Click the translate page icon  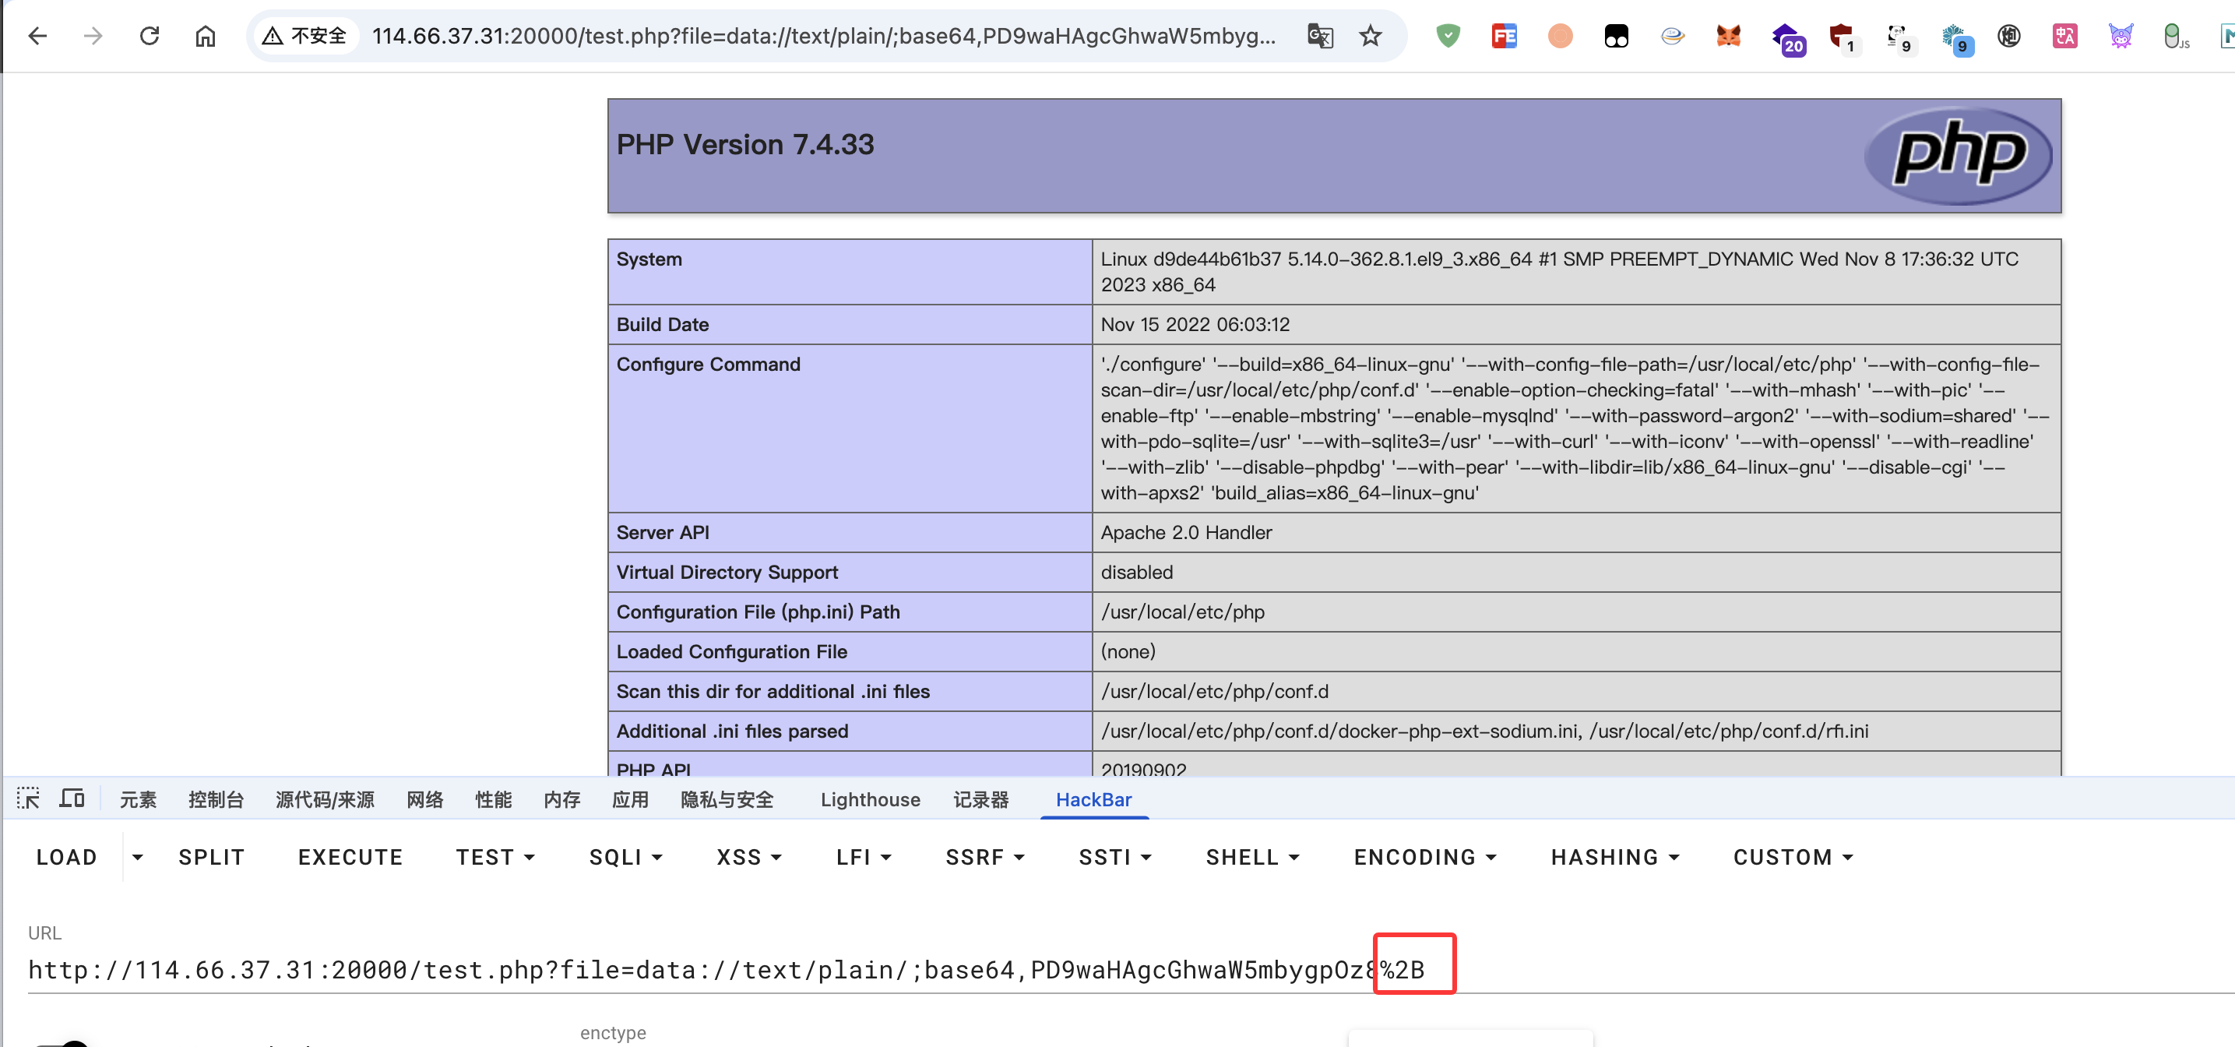[x=1320, y=36]
